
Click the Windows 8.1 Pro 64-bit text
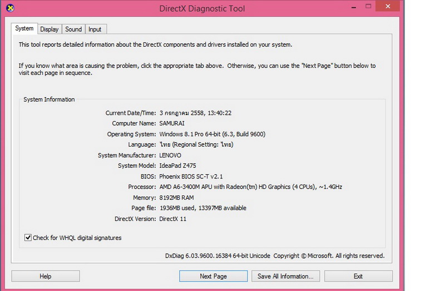[212, 134]
